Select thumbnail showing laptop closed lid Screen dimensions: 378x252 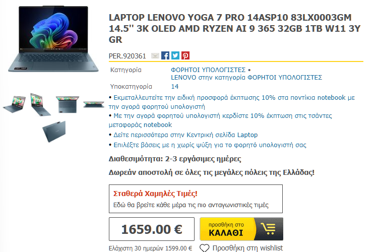point(54,132)
